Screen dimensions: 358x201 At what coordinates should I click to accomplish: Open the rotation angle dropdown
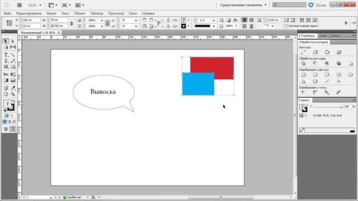[136, 20]
